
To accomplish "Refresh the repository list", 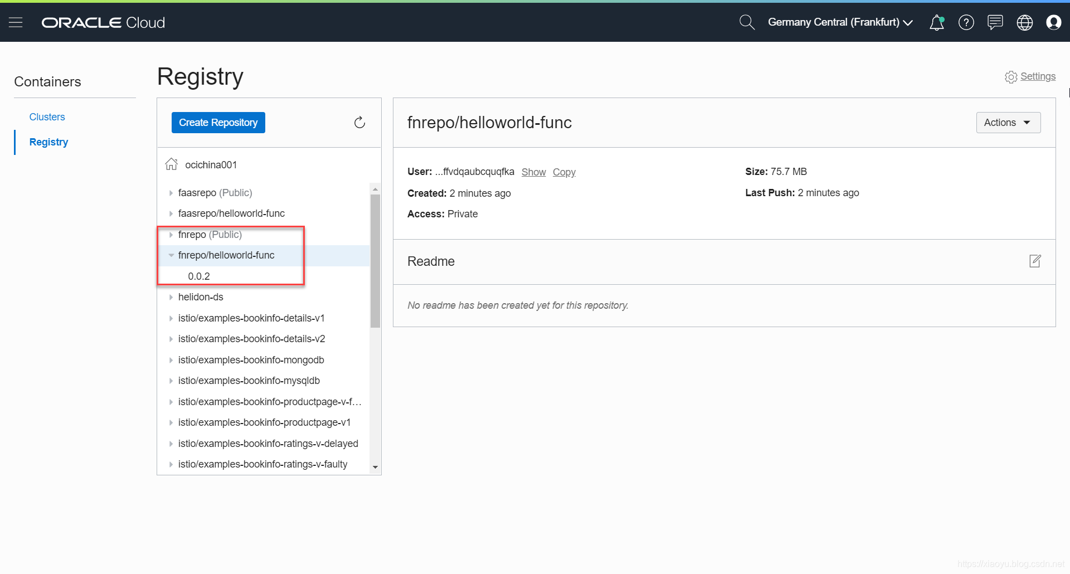I will click(x=359, y=123).
